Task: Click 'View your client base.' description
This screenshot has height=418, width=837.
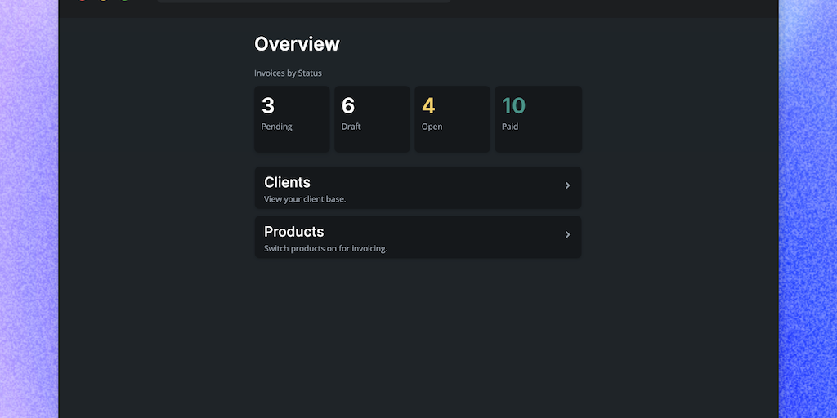Action: 305,199
